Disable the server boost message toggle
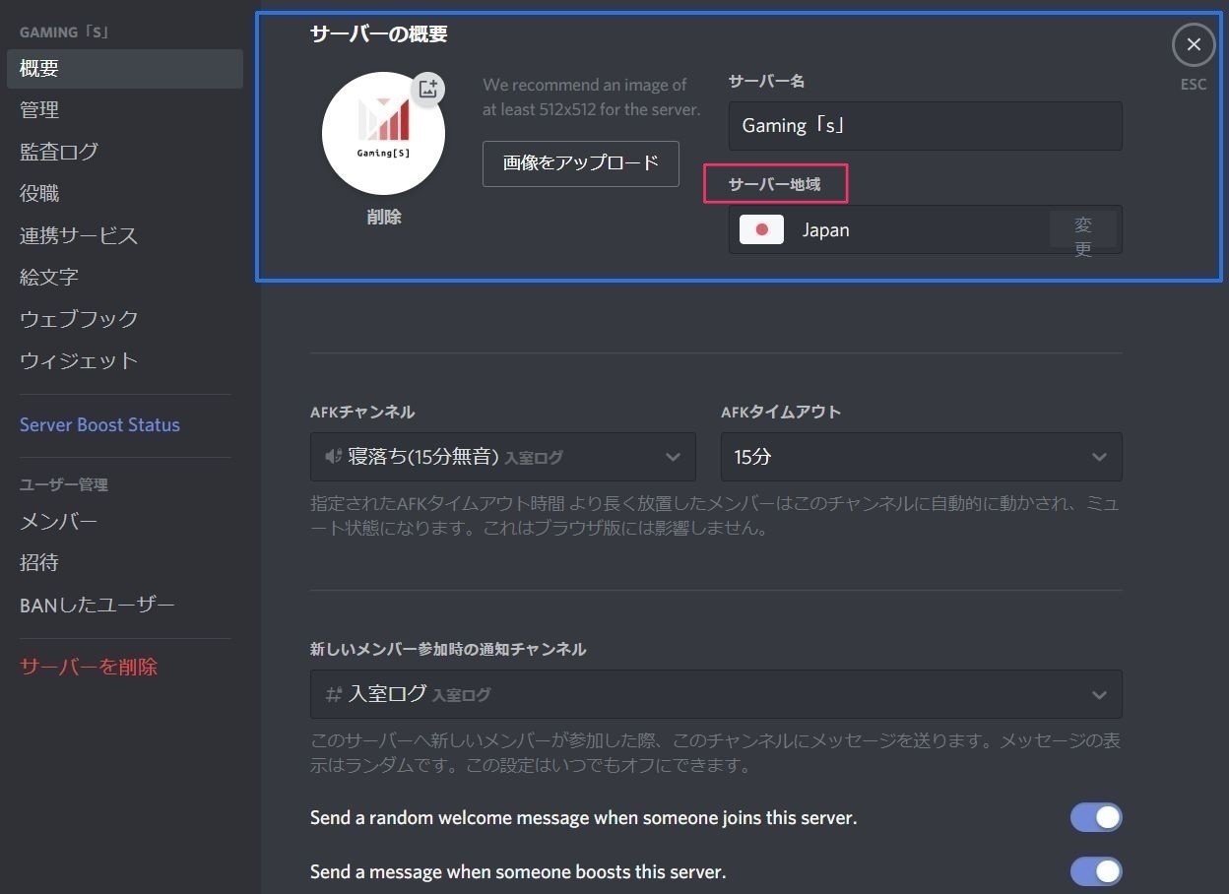 [x=1095, y=871]
